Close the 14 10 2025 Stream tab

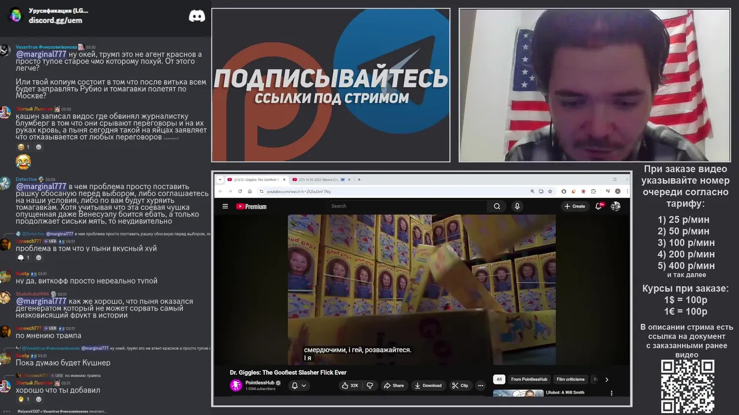click(x=349, y=179)
